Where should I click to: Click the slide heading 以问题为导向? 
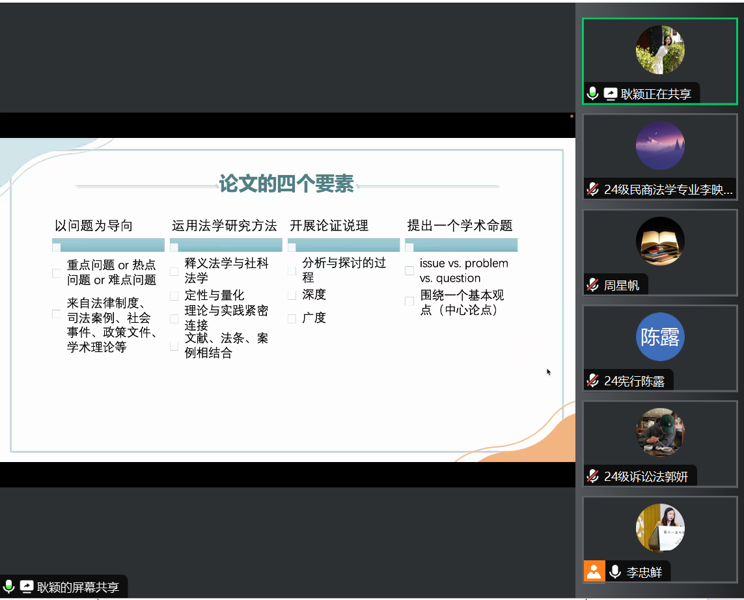tap(94, 226)
